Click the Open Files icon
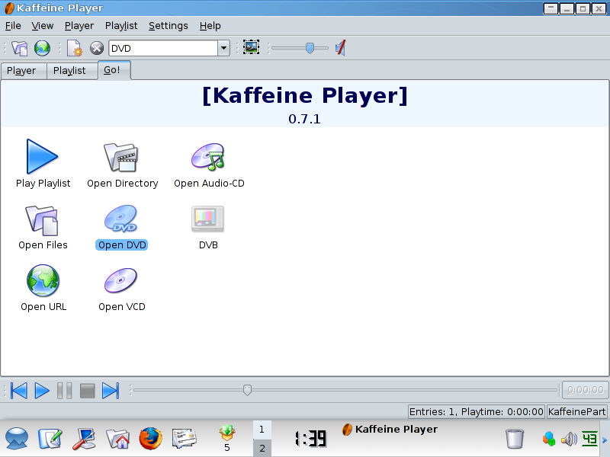The width and height of the screenshot is (610, 457). tap(43, 219)
